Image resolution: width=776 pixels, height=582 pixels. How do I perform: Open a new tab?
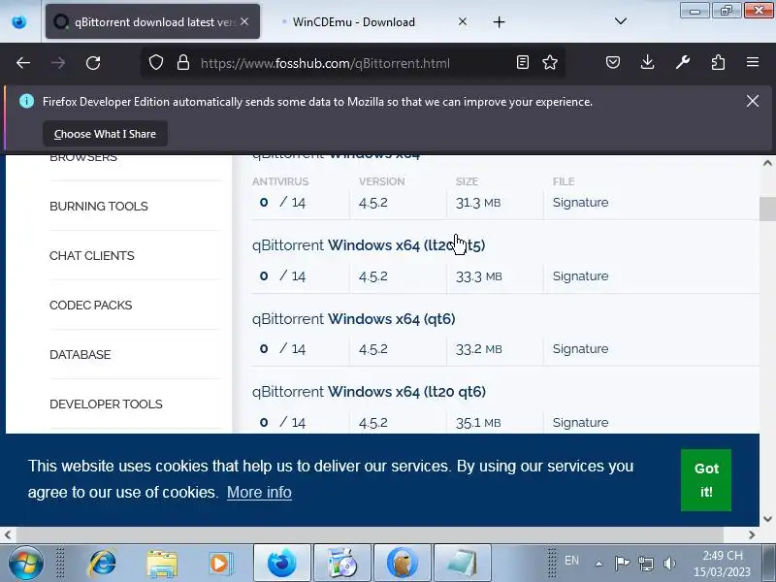coord(499,21)
